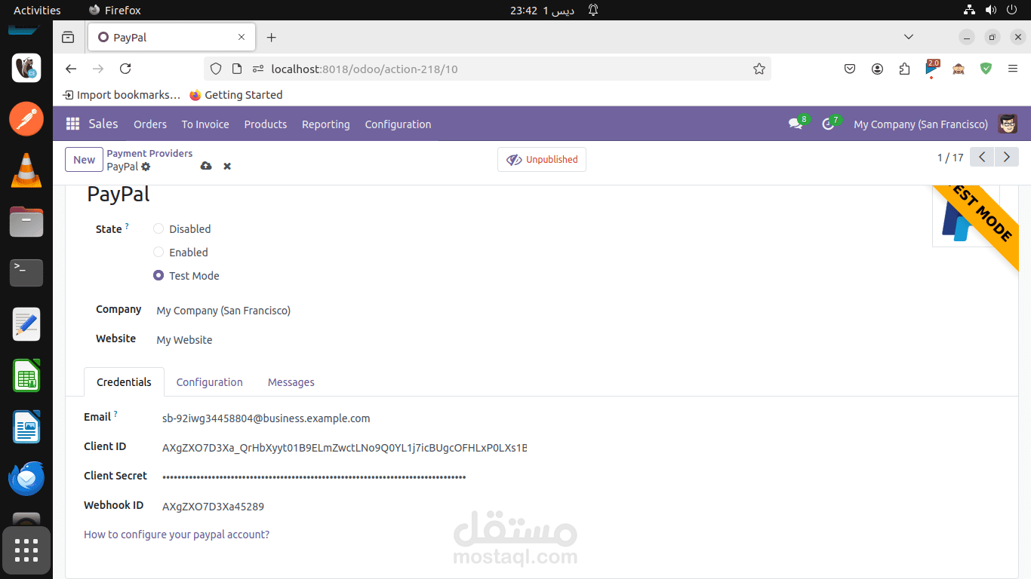This screenshot has width=1031, height=579.
Task: Save the record with the cloud upload icon
Action: pyautogui.click(x=206, y=166)
